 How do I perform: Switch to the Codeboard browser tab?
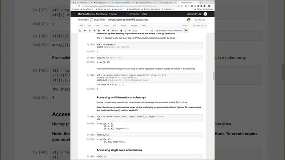103,3
